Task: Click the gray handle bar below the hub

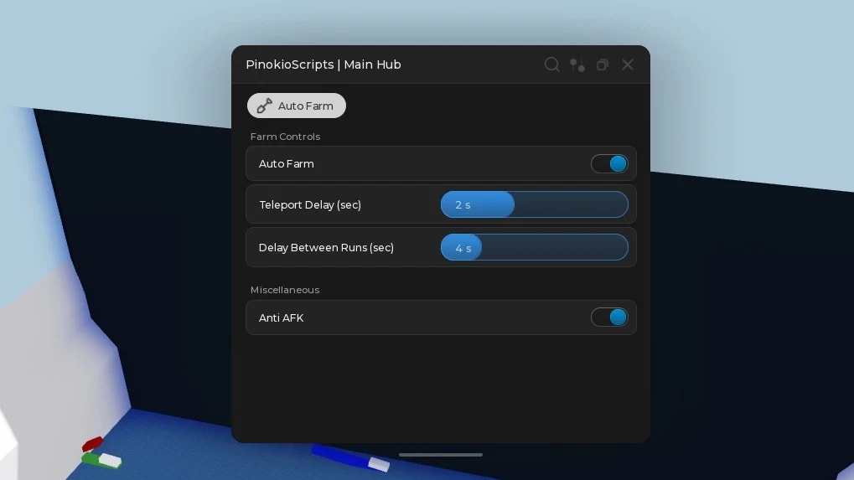Action: pos(441,454)
